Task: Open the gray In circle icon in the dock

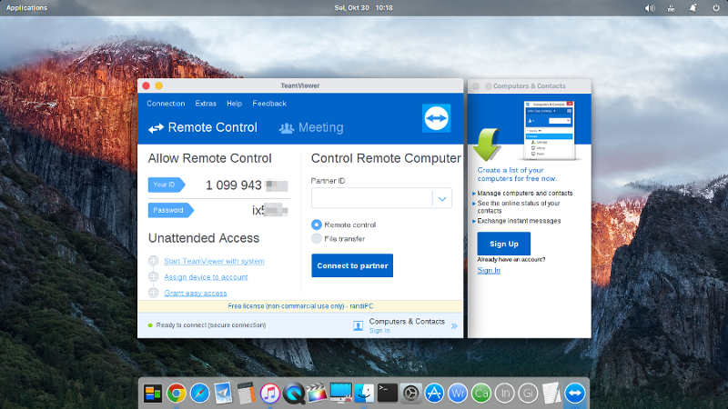Action: [x=504, y=394]
